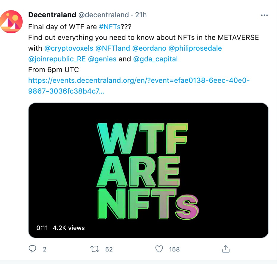The image size is (279, 264).
Task: Click the reply speech bubble icon
Action: click(x=32, y=249)
